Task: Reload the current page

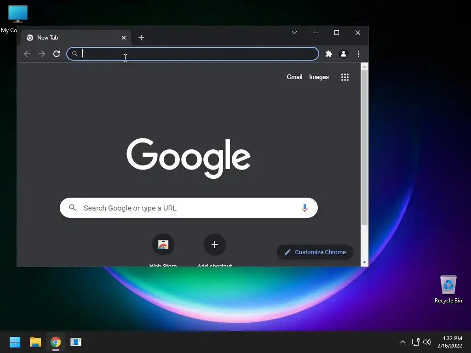Action: click(57, 54)
